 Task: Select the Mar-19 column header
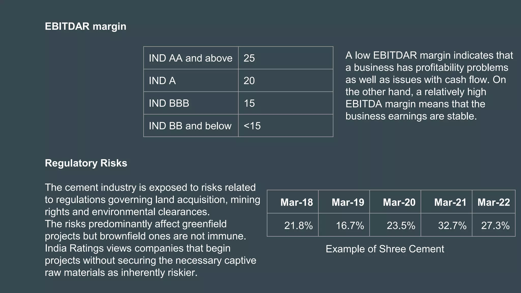click(344, 202)
